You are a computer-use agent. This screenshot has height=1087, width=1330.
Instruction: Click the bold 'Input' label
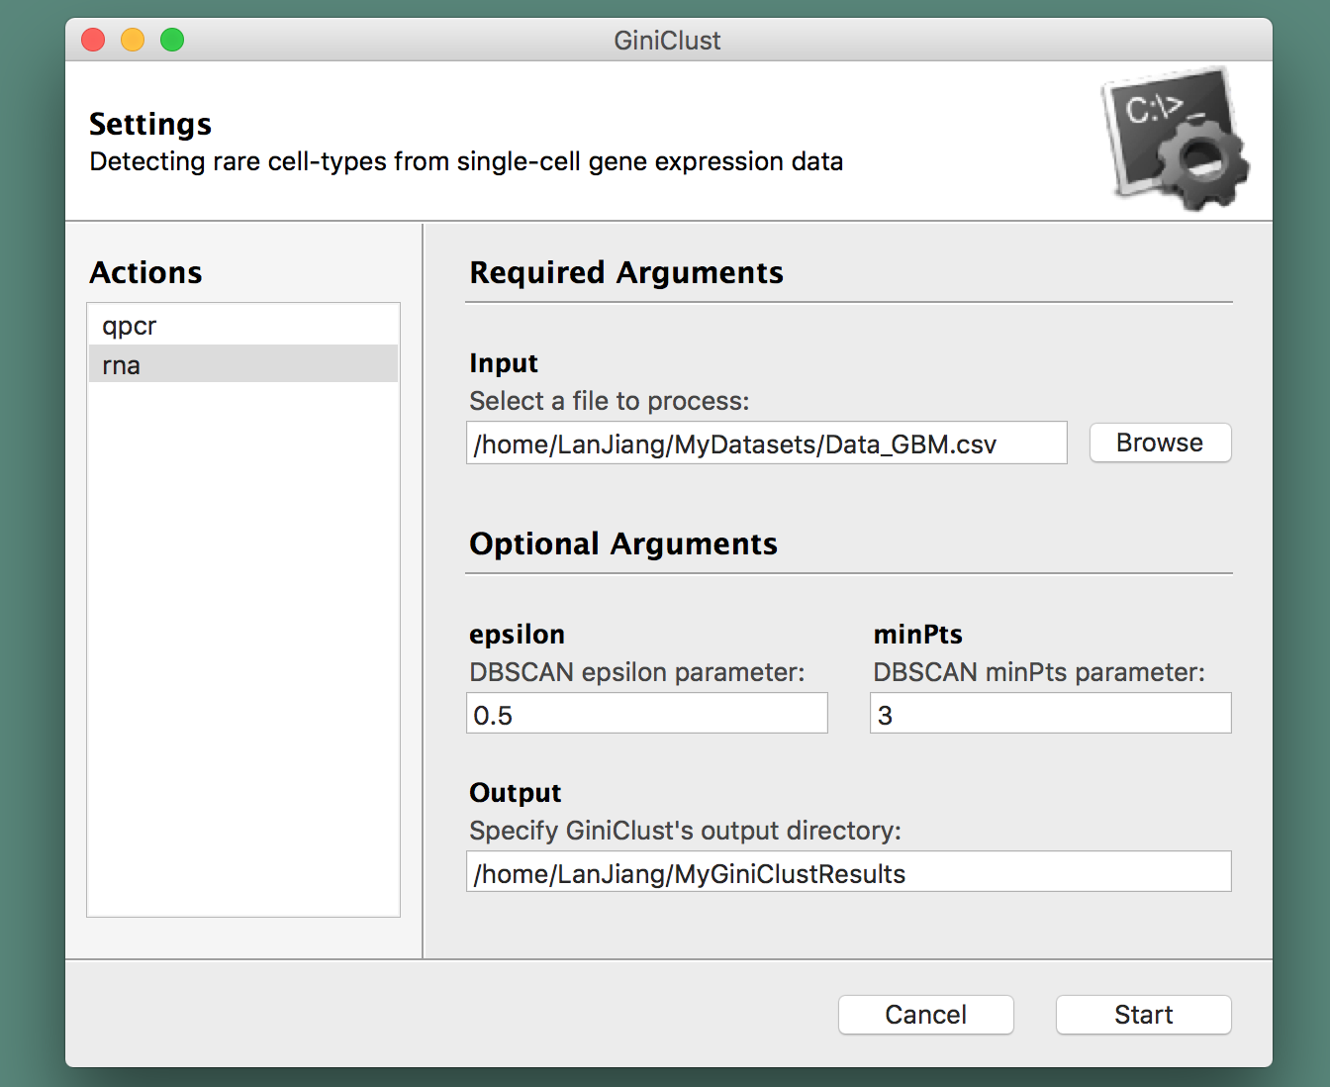click(504, 363)
